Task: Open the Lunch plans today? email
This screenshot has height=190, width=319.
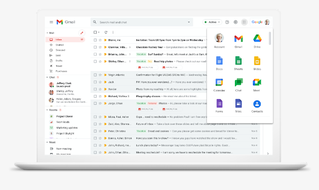Action: (147, 145)
